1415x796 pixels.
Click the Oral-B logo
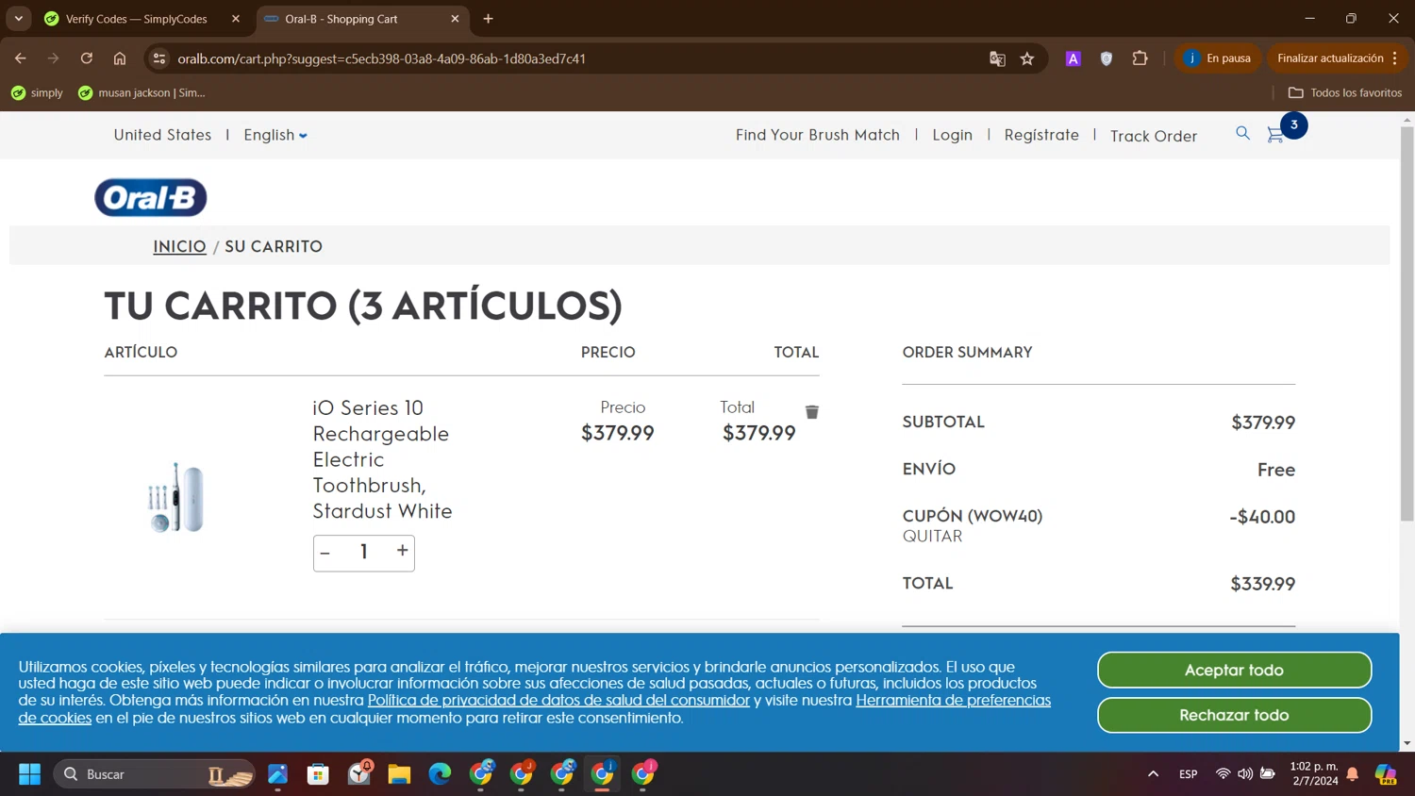(151, 198)
